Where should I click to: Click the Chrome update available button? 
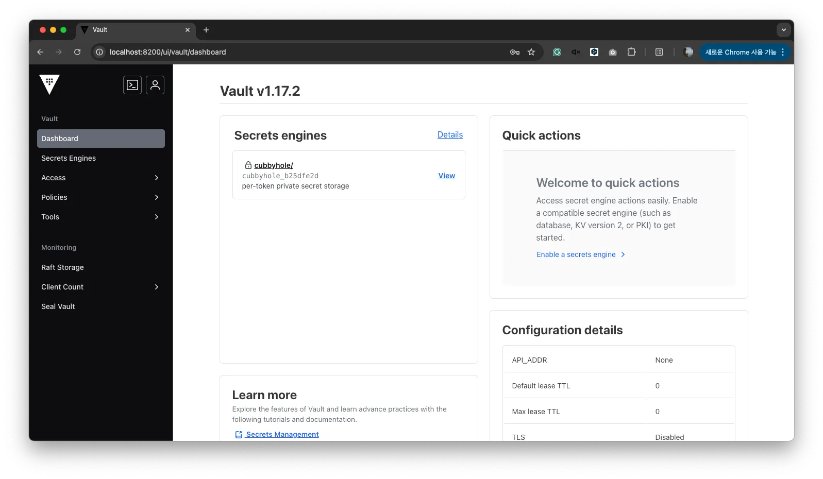[745, 52]
